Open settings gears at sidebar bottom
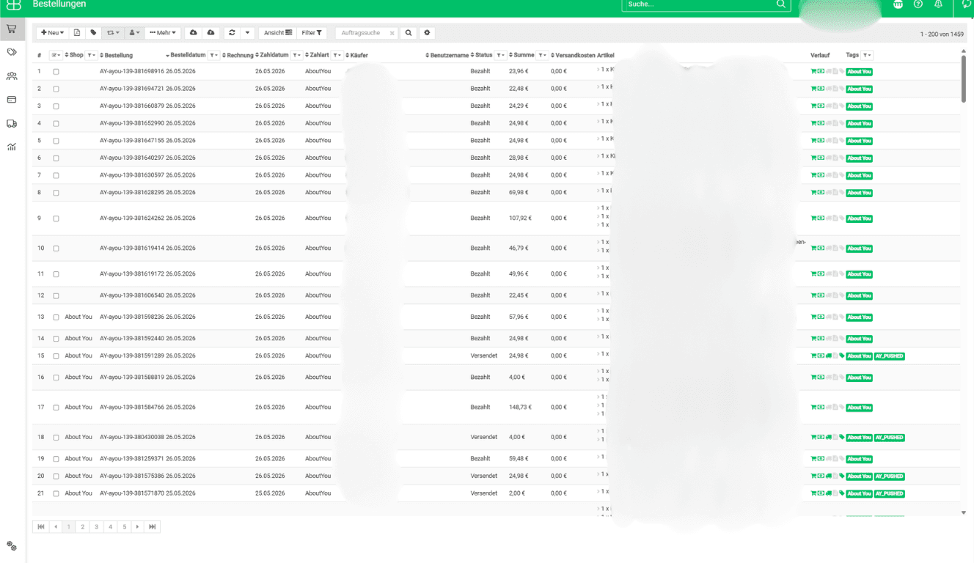Image resolution: width=974 pixels, height=563 pixels. click(x=12, y=546)
